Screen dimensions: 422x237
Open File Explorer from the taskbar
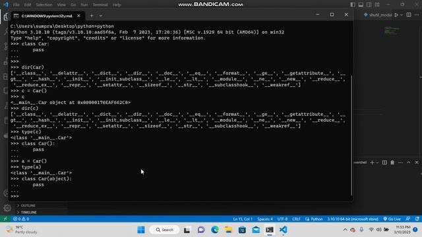(x=229, y=230)
